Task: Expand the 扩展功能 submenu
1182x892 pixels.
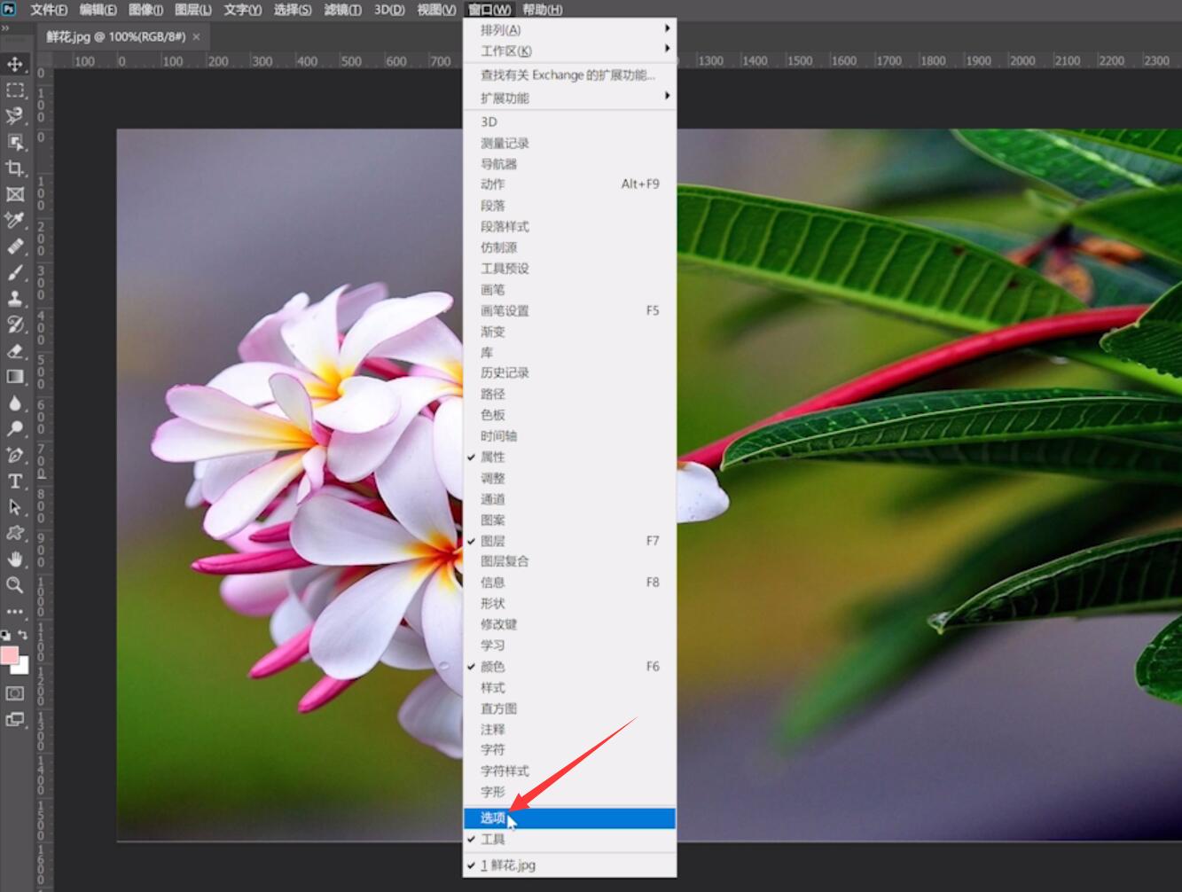Action: tap(569, 98)
